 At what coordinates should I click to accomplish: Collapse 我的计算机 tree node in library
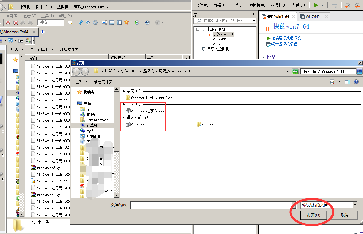(x=197, y=29)
